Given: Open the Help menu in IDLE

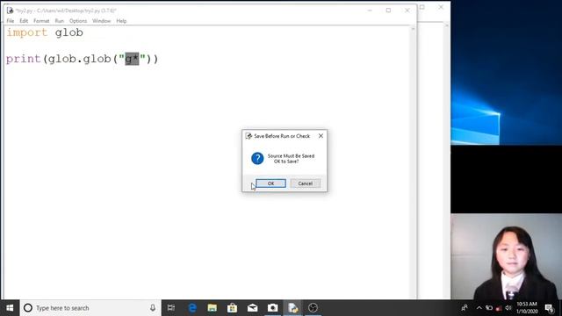Looking at the screenshot, I should point(121,21).
